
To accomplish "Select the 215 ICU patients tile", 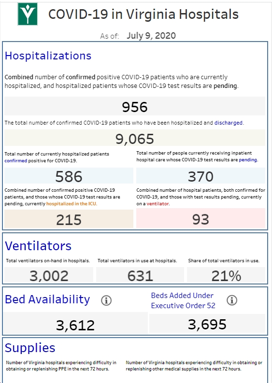I will click(69, 219).
